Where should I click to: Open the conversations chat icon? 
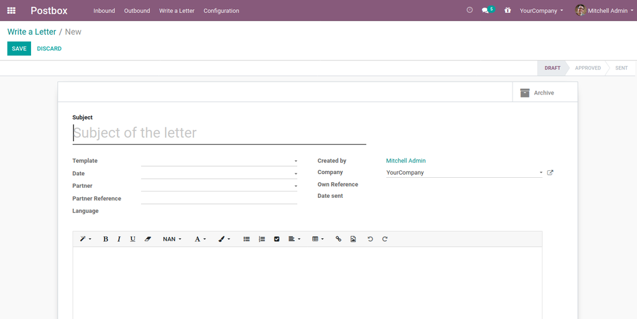[x=485, y=11]
